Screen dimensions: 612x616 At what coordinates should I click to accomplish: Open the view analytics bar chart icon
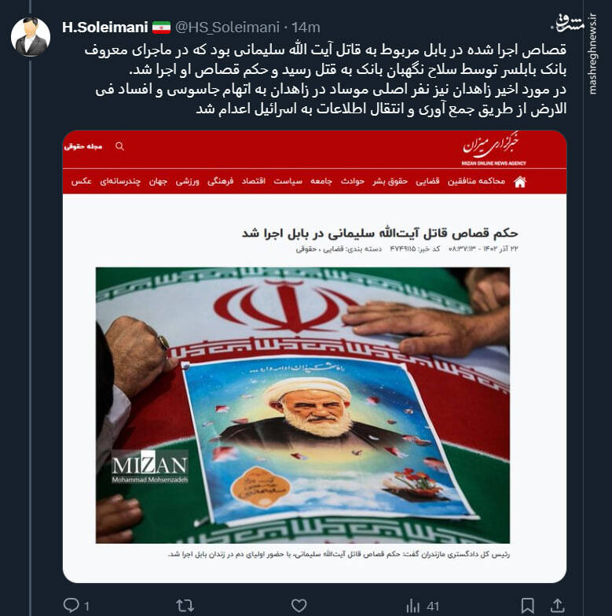pyautogui.click(x=412, y=606)
